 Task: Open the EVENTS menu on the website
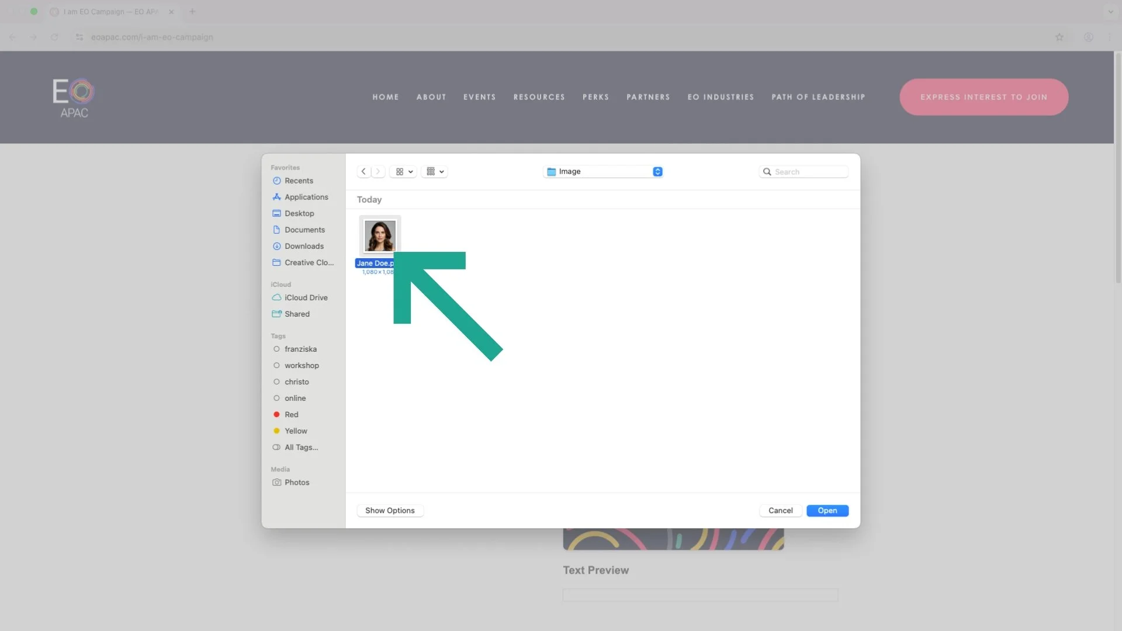coord(479,98)
